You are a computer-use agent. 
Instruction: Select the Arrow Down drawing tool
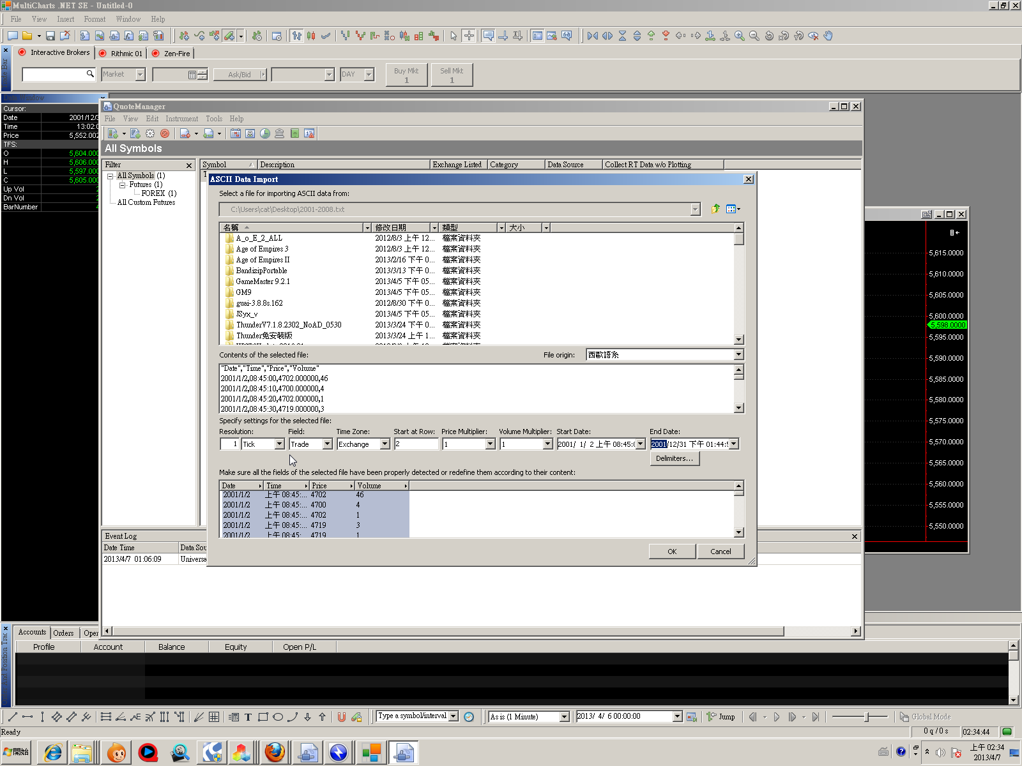[x=307, y=717]
